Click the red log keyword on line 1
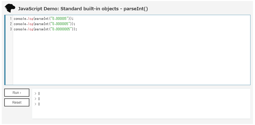255x125 pixels. coord(31,19)
